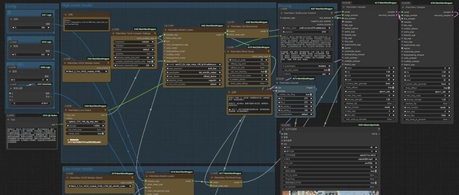
Task: Open attention_mode sageattn dropdown
Action: [x=194, y=80]
